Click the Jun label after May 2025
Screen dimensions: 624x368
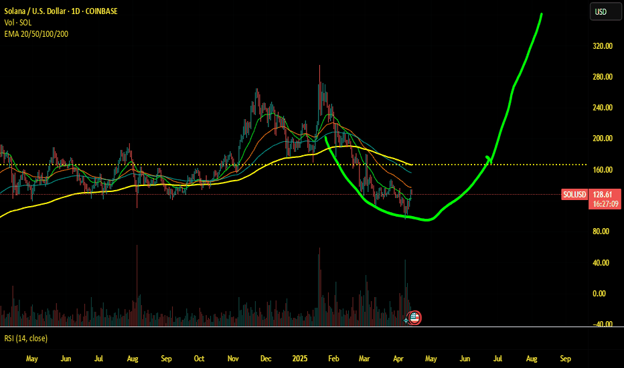[465, 359]
